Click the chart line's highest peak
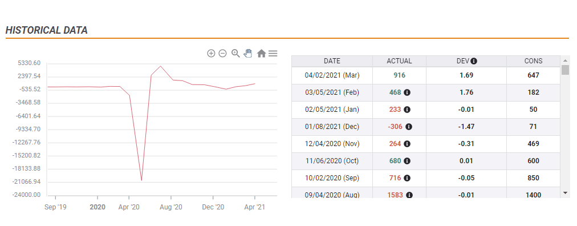The width and height of the screenshot is (577, 226). [x=160, y=66]
